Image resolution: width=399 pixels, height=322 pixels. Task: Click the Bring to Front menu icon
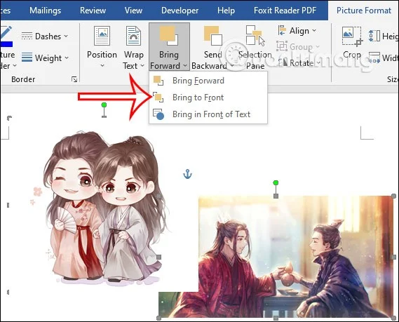coord(158,98)
